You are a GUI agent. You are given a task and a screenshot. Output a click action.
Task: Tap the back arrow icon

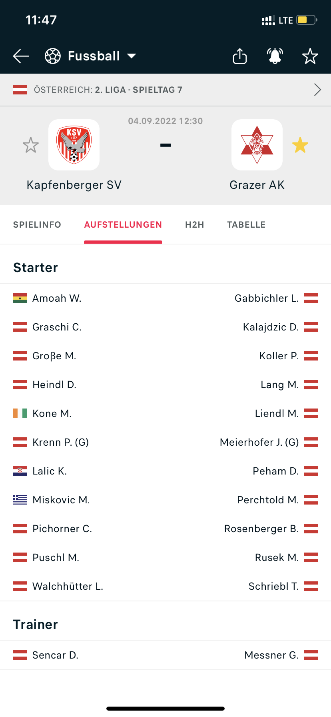21,56
